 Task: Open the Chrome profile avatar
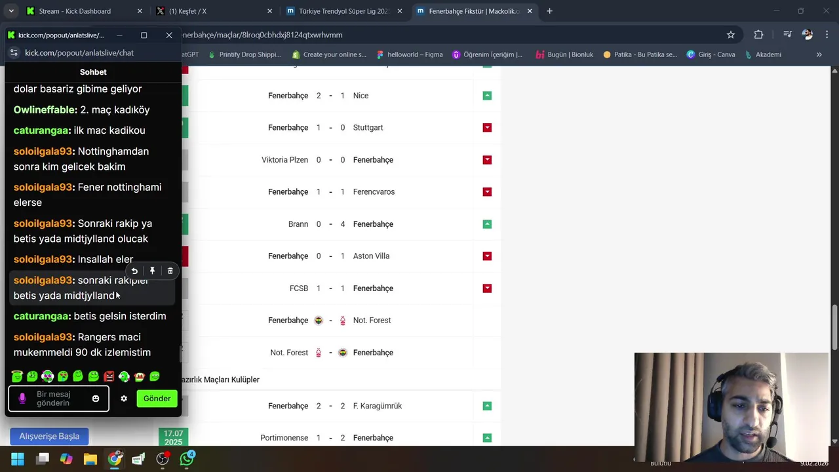point(808,35)
